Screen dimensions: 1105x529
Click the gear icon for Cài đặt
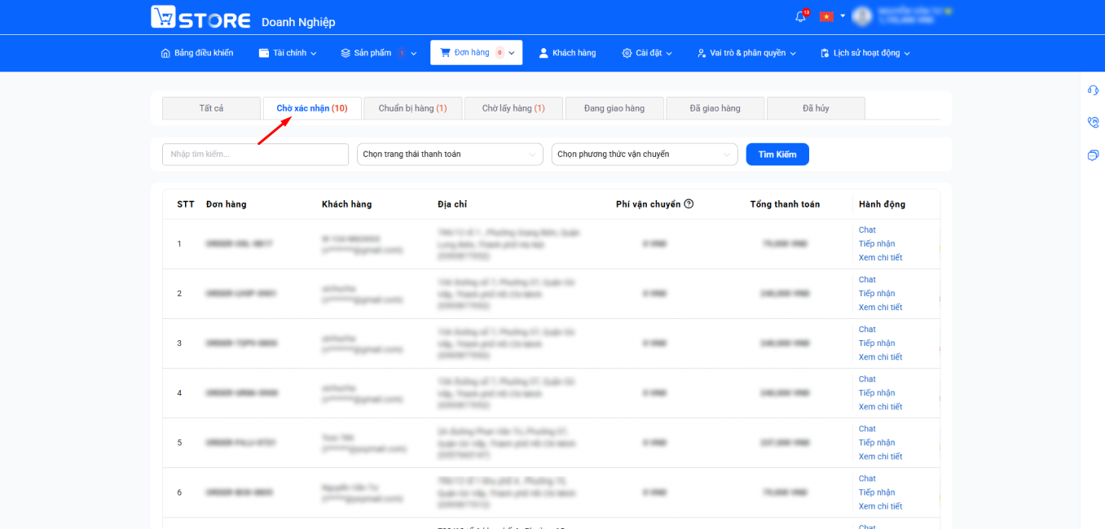click(627, 53)
